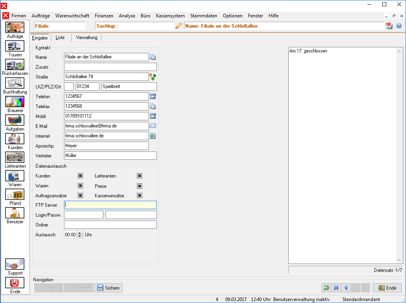Click into the FTP Server input field

(110, 205)
